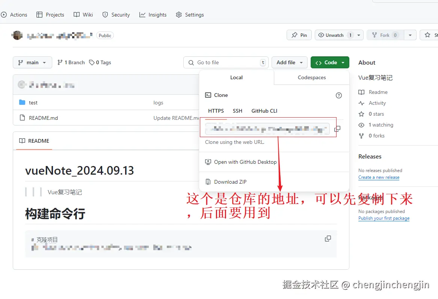Click the Clone terminal icon
438x299 pixels.
point(208,95)
